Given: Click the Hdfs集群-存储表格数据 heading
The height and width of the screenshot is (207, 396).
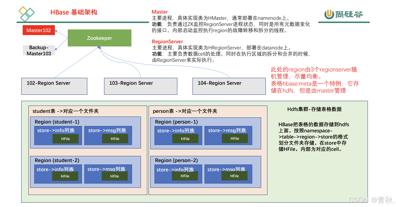Looking at the screenshot, I should point(314,109).
